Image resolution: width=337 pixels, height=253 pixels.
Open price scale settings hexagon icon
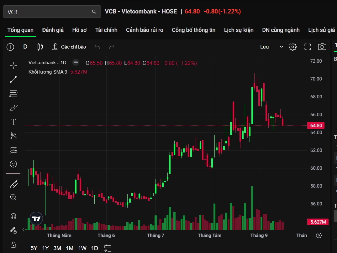click(319, 235)
